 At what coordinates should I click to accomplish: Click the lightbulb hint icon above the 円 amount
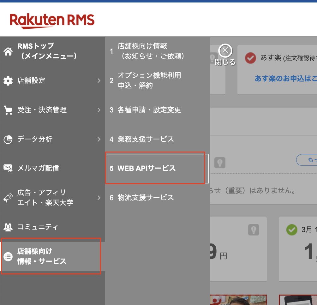click(254, 230)
